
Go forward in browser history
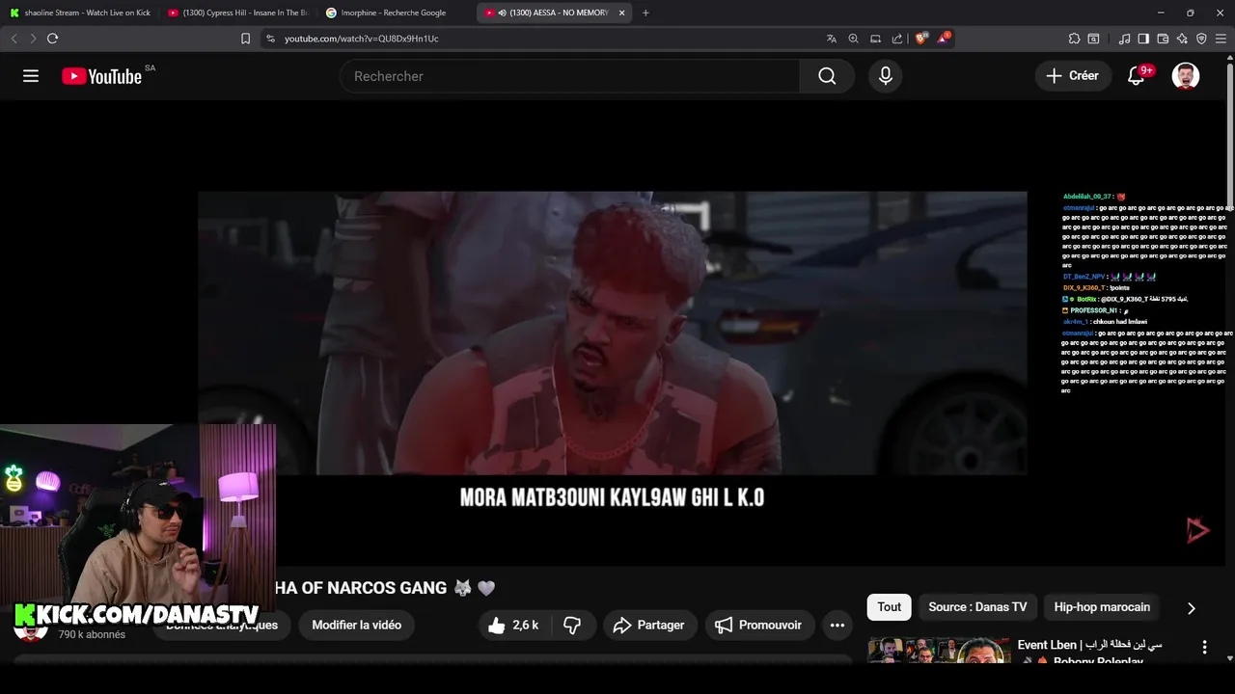click(x=33, y=39)
